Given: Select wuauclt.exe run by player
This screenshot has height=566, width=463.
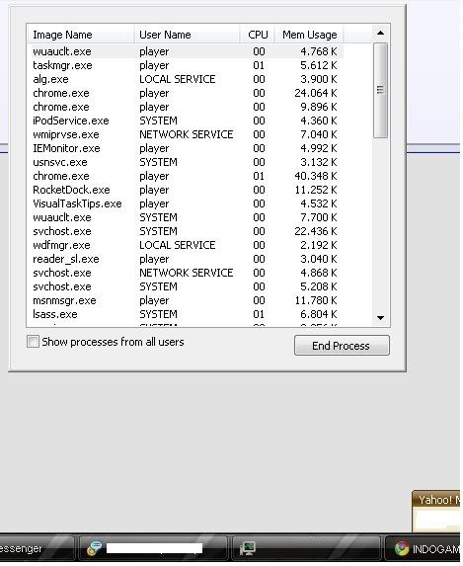Looking at the screenshot, I should point(186,51).
